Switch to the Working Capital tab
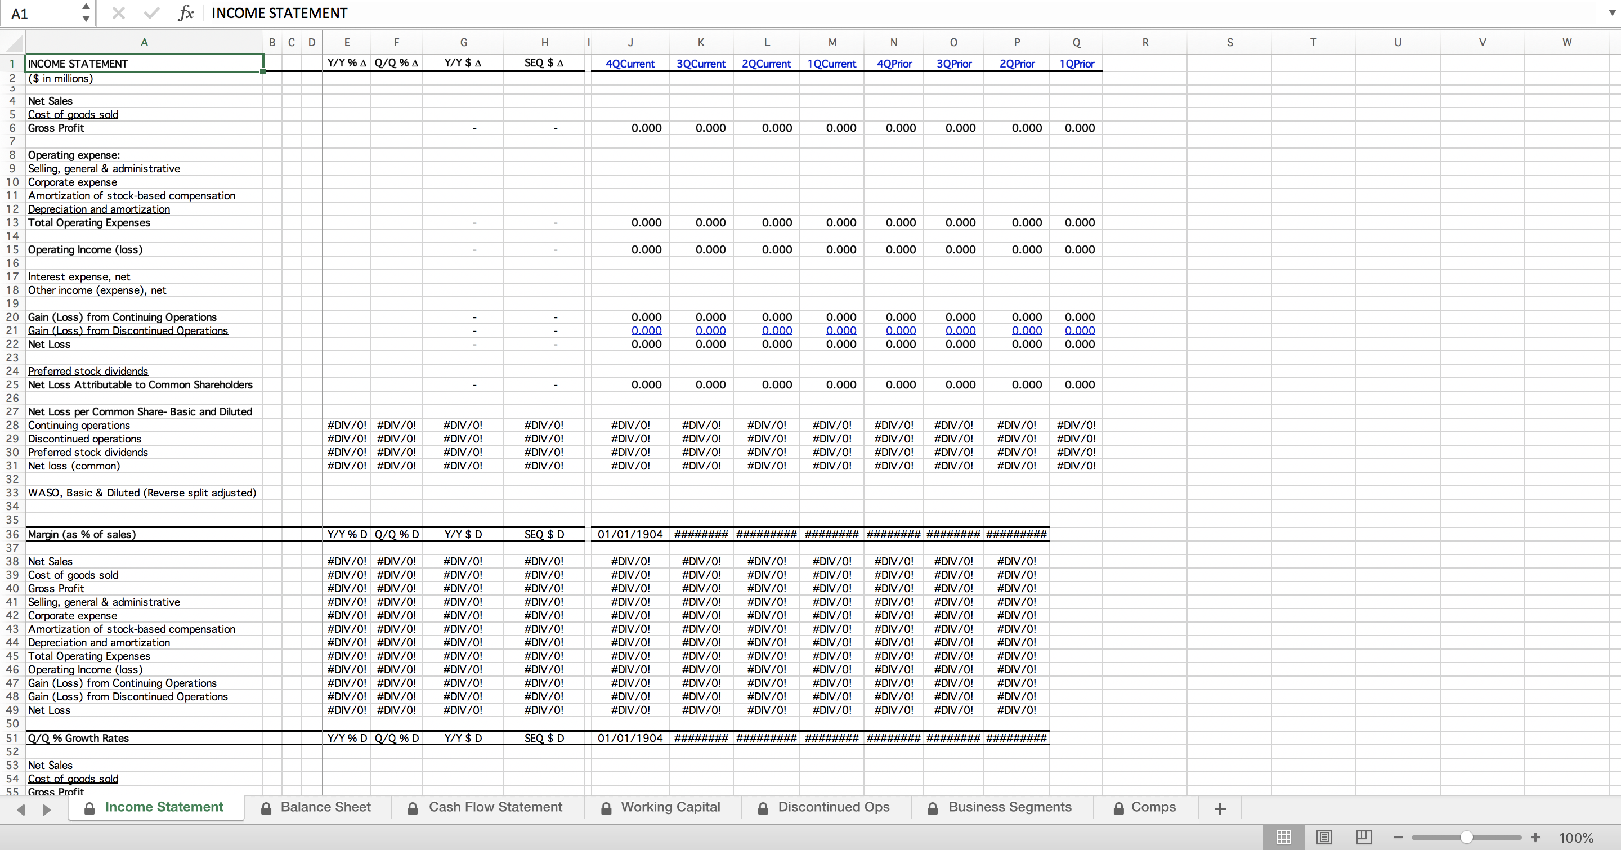 point(661,807)
